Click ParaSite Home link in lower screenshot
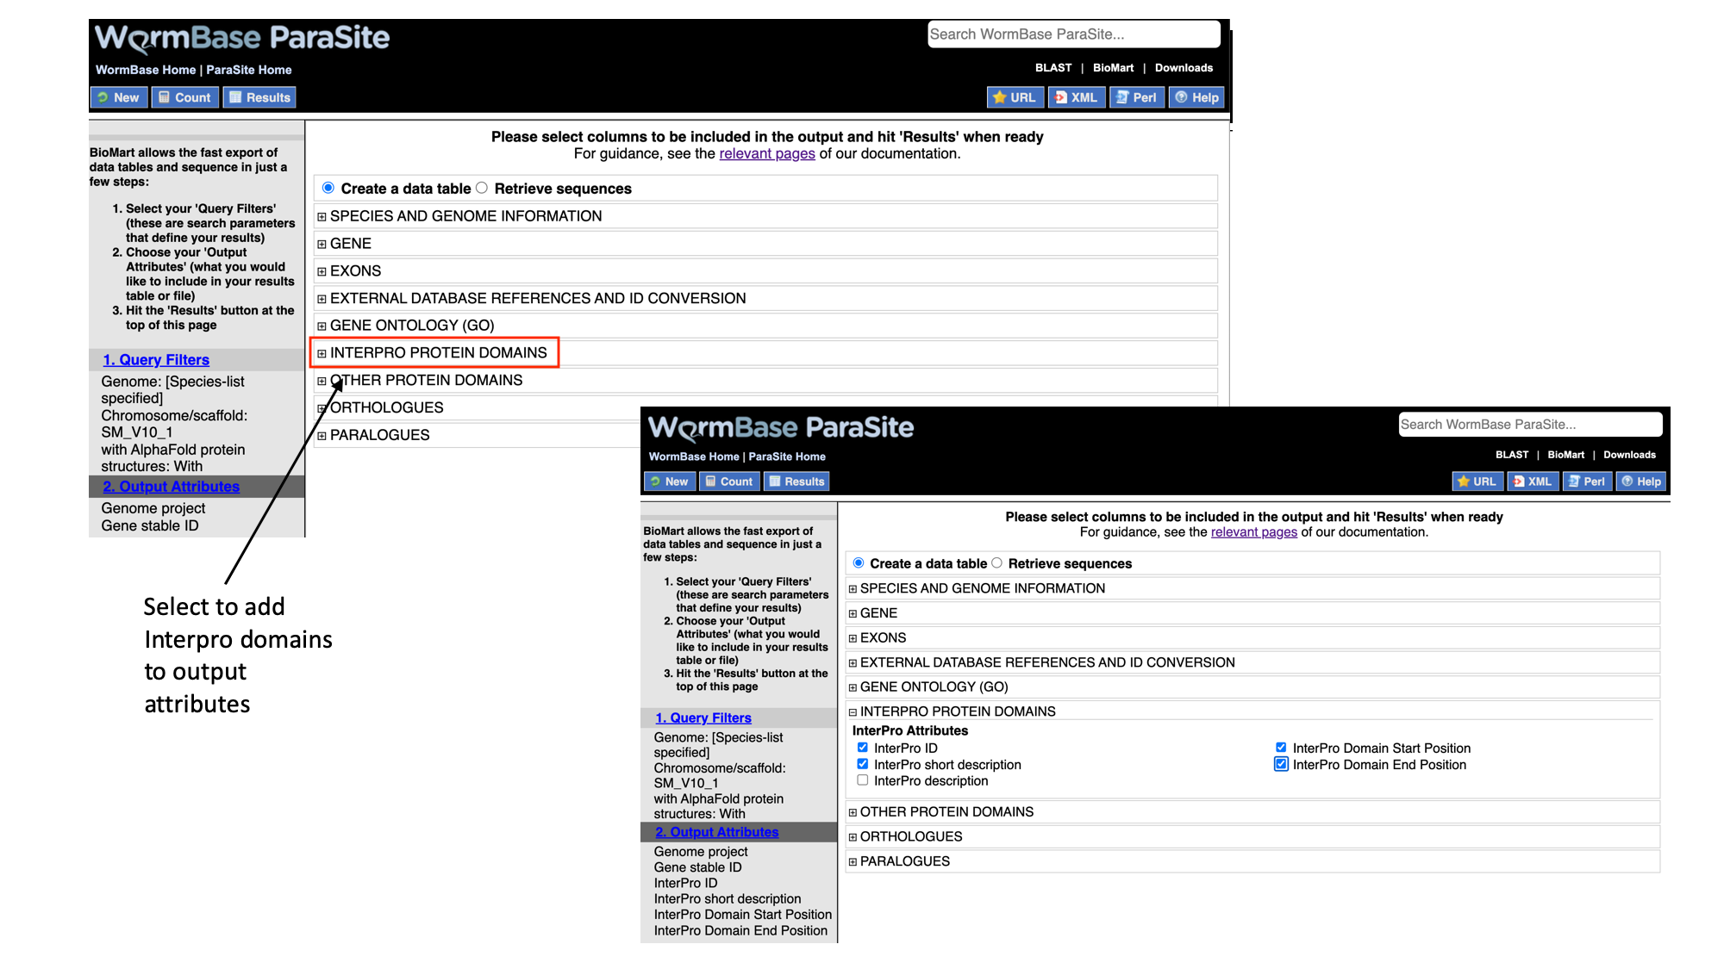 click(787, 457)
